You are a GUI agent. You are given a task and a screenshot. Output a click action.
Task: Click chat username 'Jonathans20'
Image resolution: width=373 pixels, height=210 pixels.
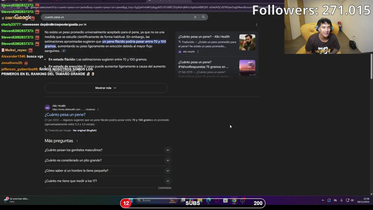[x=12, y=63]
